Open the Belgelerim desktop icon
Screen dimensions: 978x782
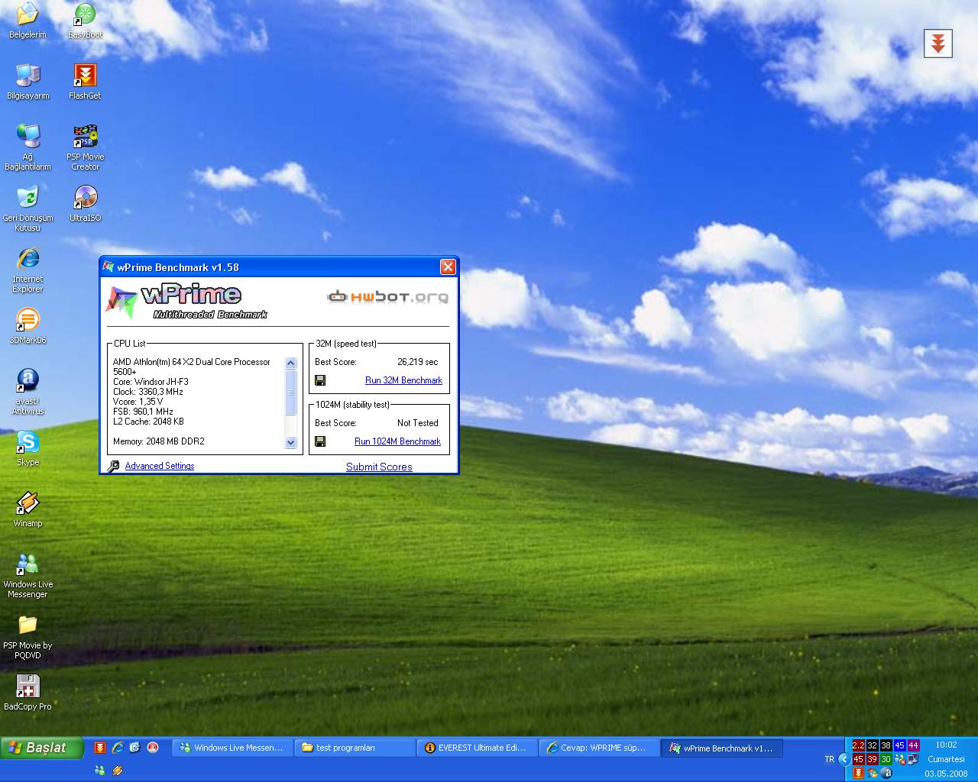pyautogui.click(x=28, y=20)
